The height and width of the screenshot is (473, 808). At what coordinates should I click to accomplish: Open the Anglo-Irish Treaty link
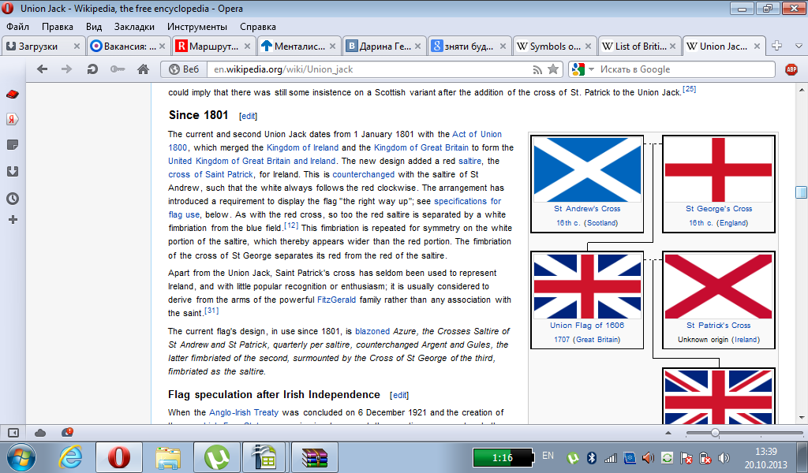coord(243,412)
